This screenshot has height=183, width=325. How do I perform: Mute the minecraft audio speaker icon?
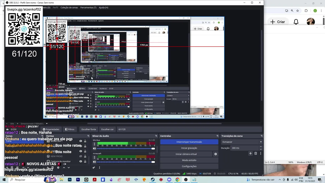coord(94,162)
